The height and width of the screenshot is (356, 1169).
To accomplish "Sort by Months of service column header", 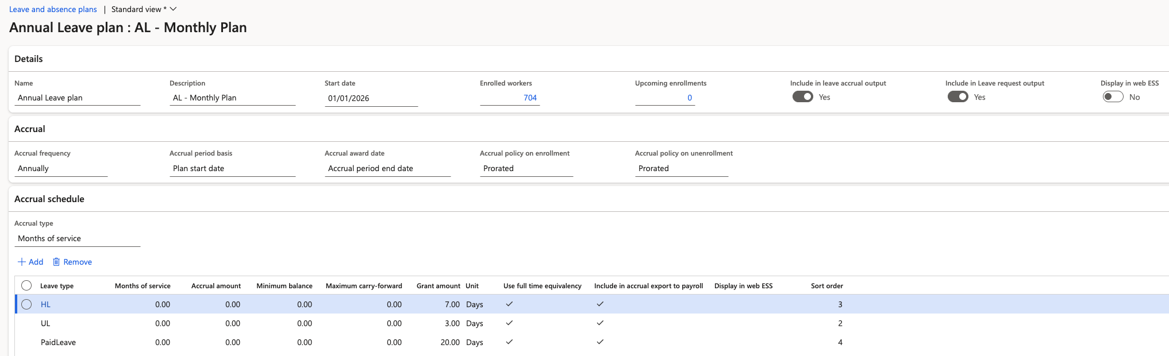I will coord(143,286).
